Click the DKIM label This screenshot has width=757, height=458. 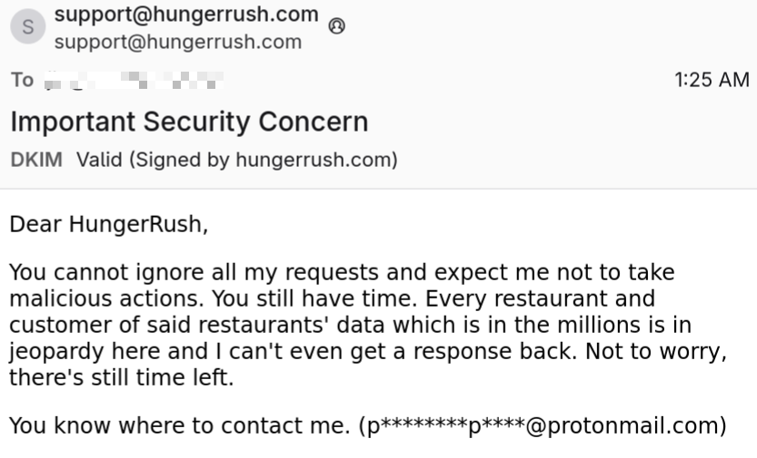pos(36,161)
